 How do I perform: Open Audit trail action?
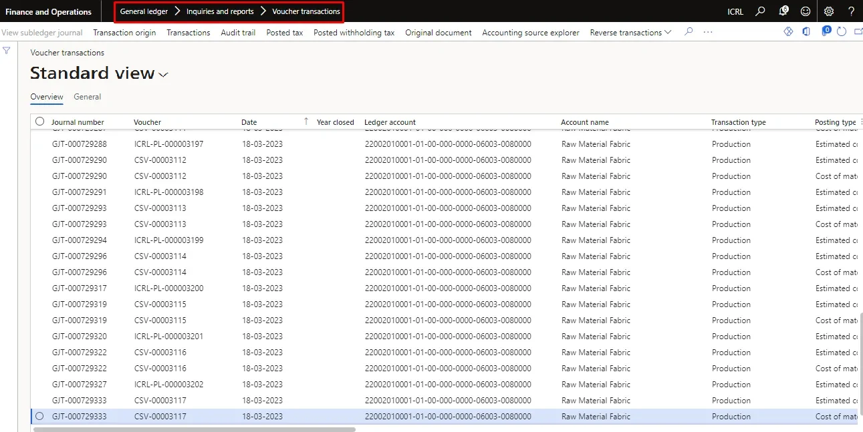pyautogui.click(x=238, y=32)
